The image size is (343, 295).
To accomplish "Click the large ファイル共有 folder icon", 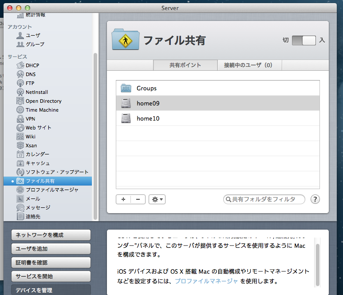I will pyautogui.click(x=125, y=40).
